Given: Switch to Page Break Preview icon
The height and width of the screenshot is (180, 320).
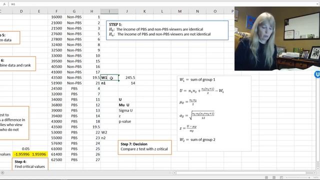Looking at the screenshot, I should click(x=281, y=177).
